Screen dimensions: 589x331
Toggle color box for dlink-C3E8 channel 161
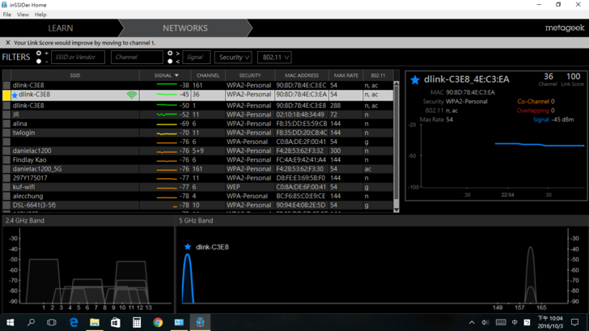(6, 85)
